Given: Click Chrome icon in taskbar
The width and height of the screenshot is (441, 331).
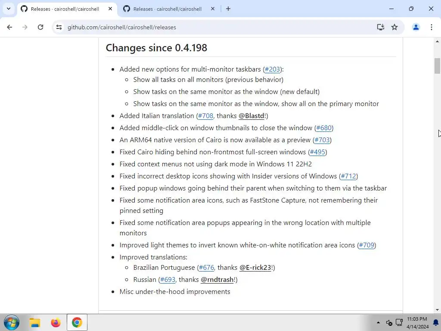Looking at the screenshot, I should (77, 322).
